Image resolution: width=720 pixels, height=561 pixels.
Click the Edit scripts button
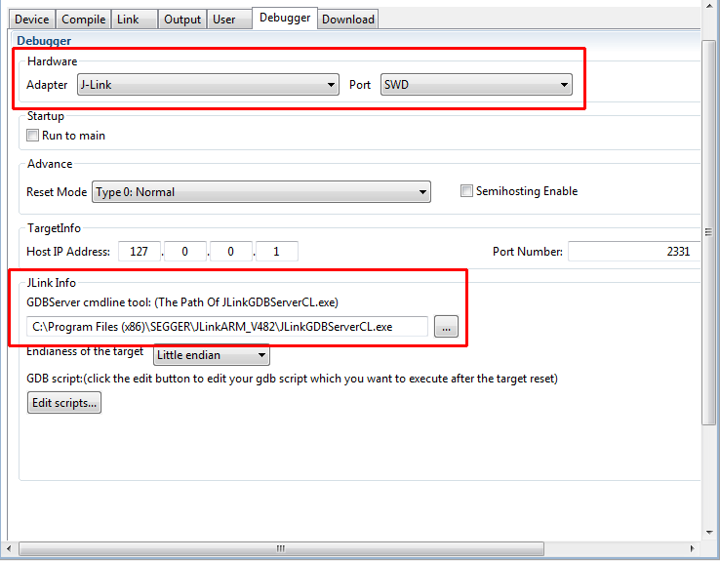64,403
